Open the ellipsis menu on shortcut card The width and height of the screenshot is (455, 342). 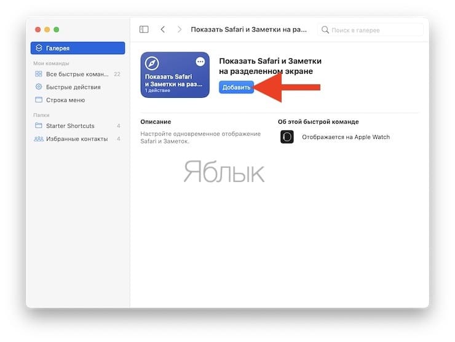tap(200, 62)
